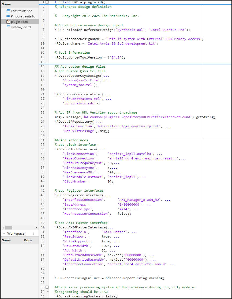232x299 pixels.
Task: Collapse the function fold at line 1
Action: coord(47,2)
